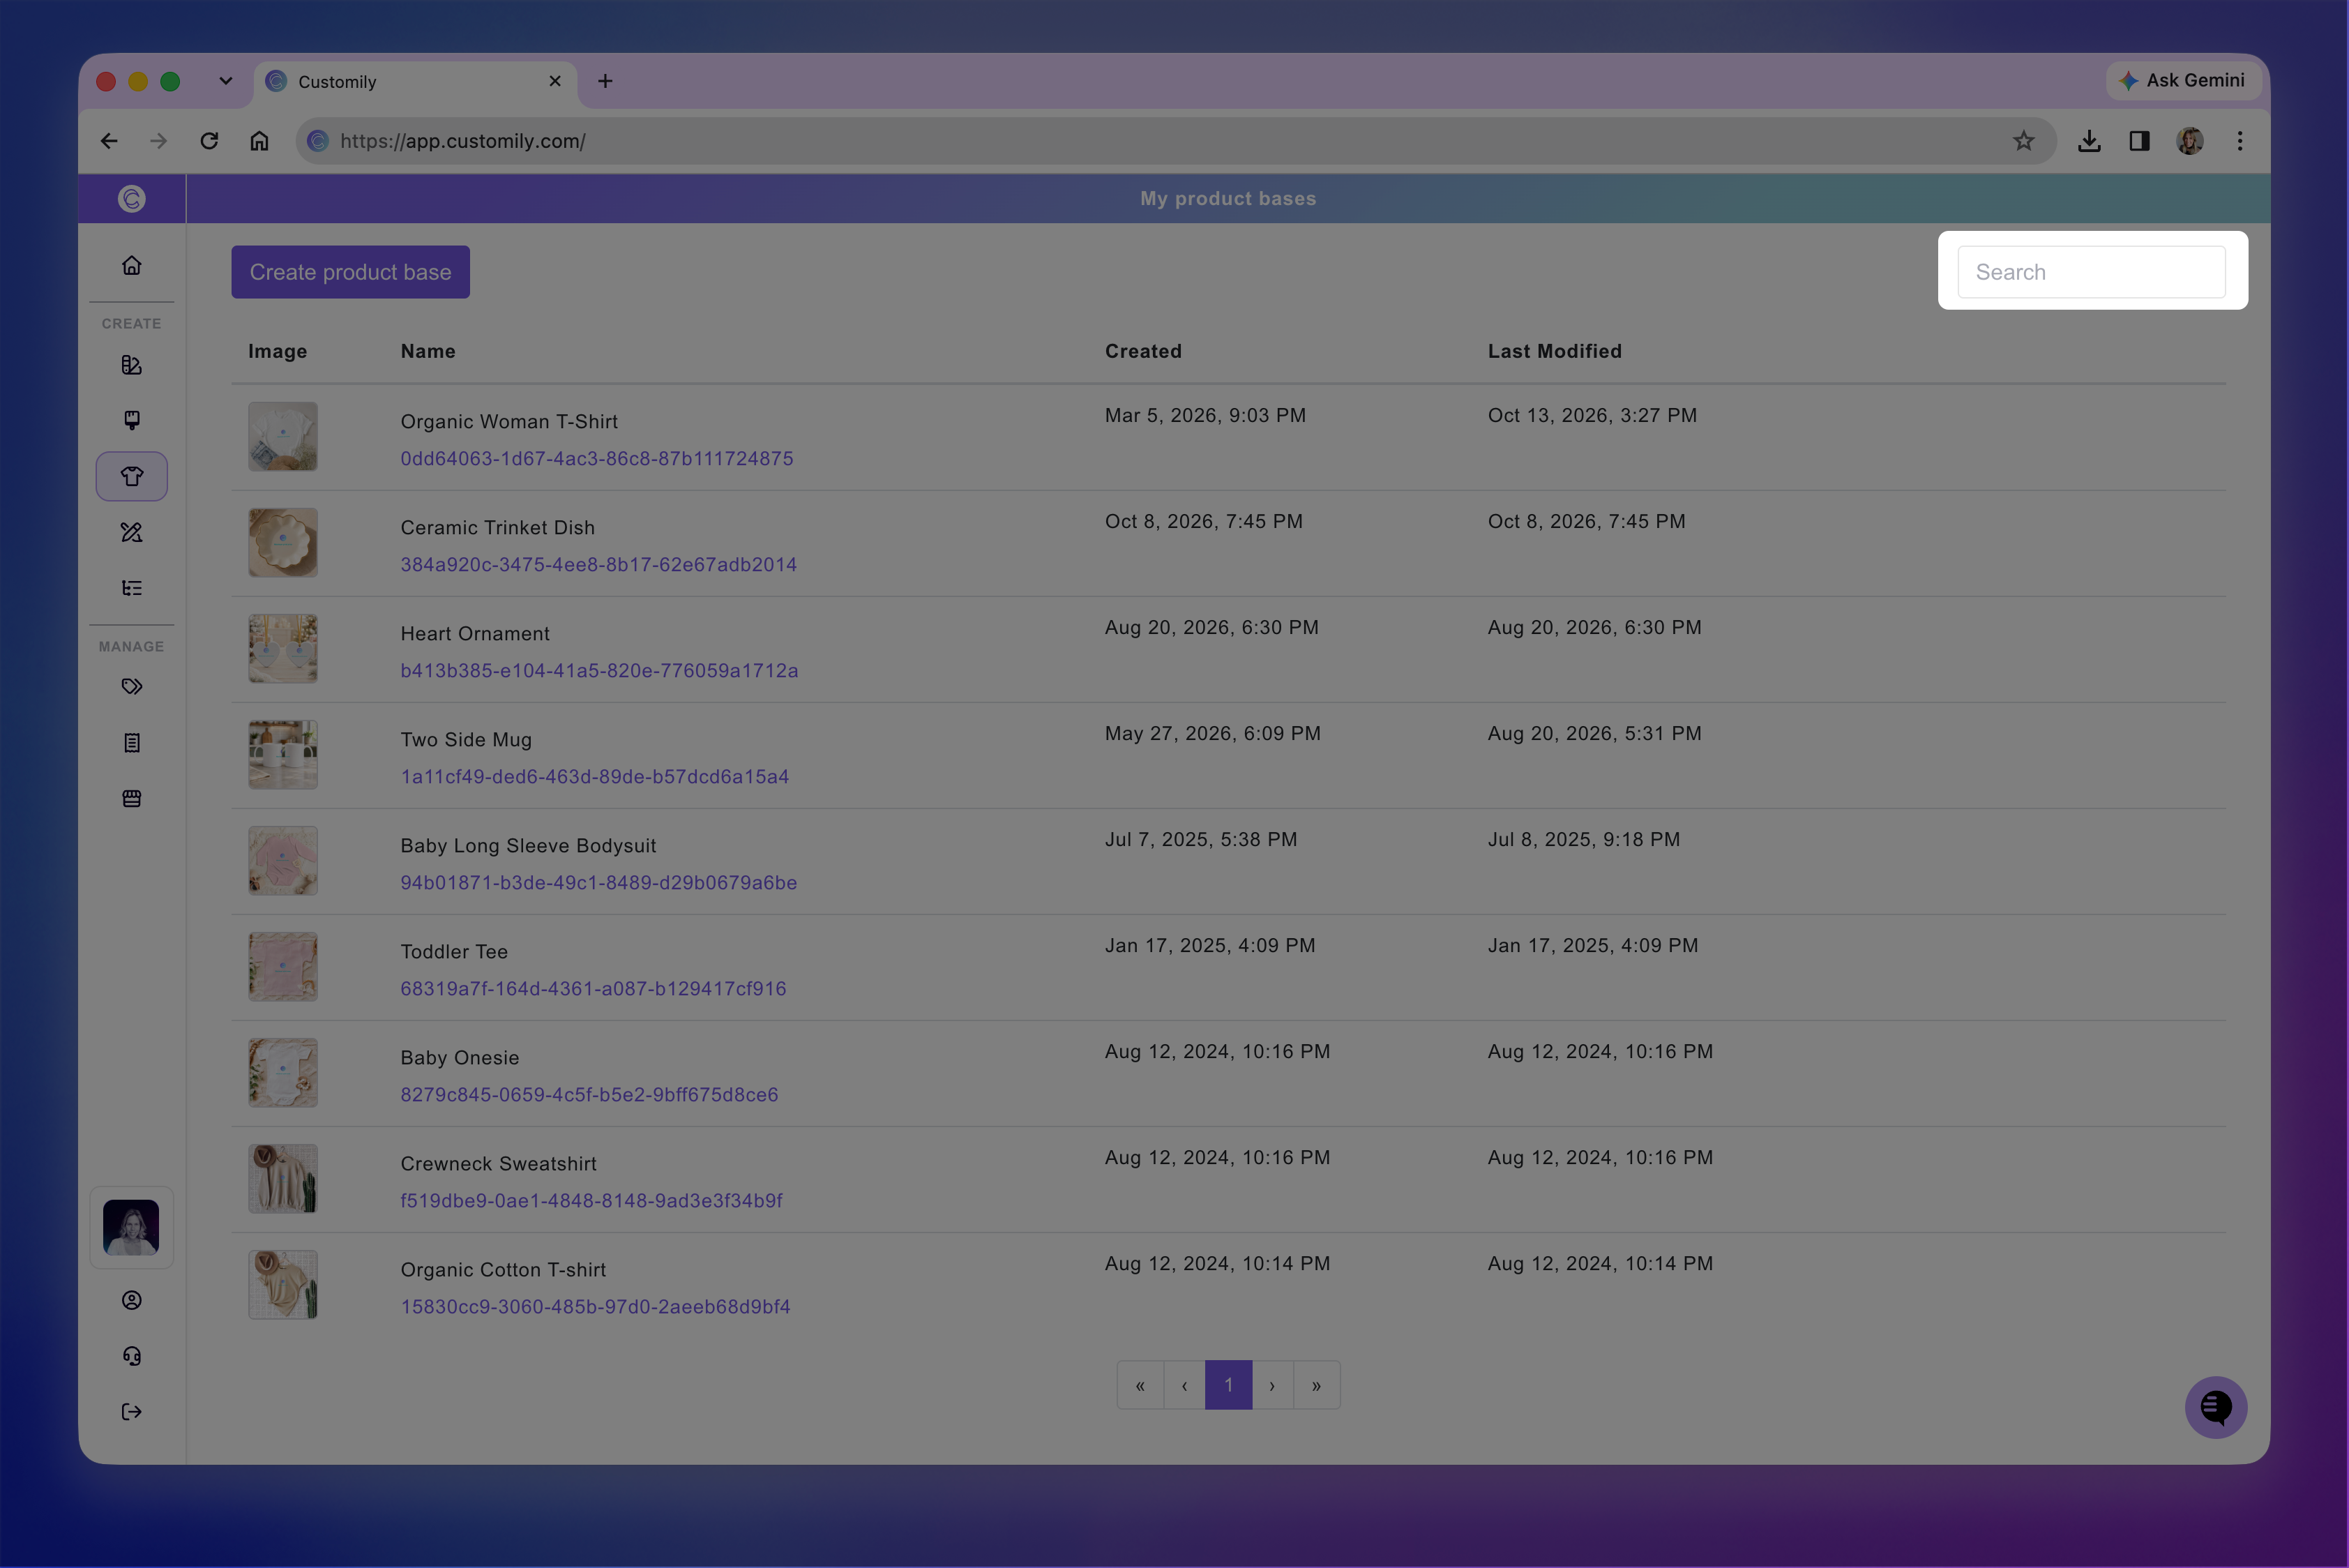
Task: Click the Heart Ornament thumbnail image
Action: pyautogui.click(x=283, y=649)
